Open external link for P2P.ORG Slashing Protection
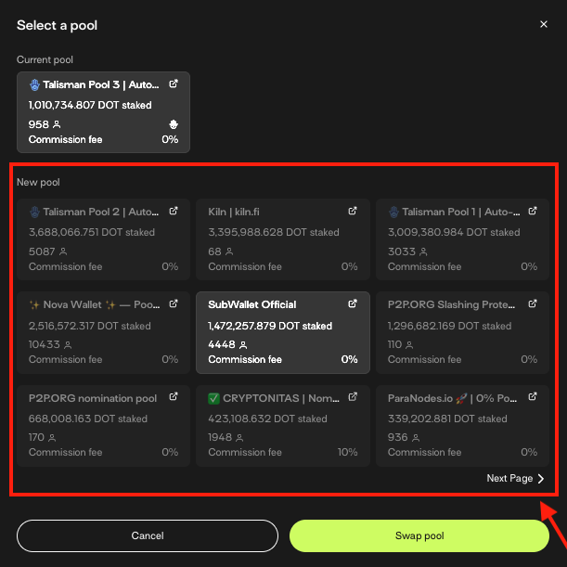Viewport: 567px width, 567px height. click(533, 303)
